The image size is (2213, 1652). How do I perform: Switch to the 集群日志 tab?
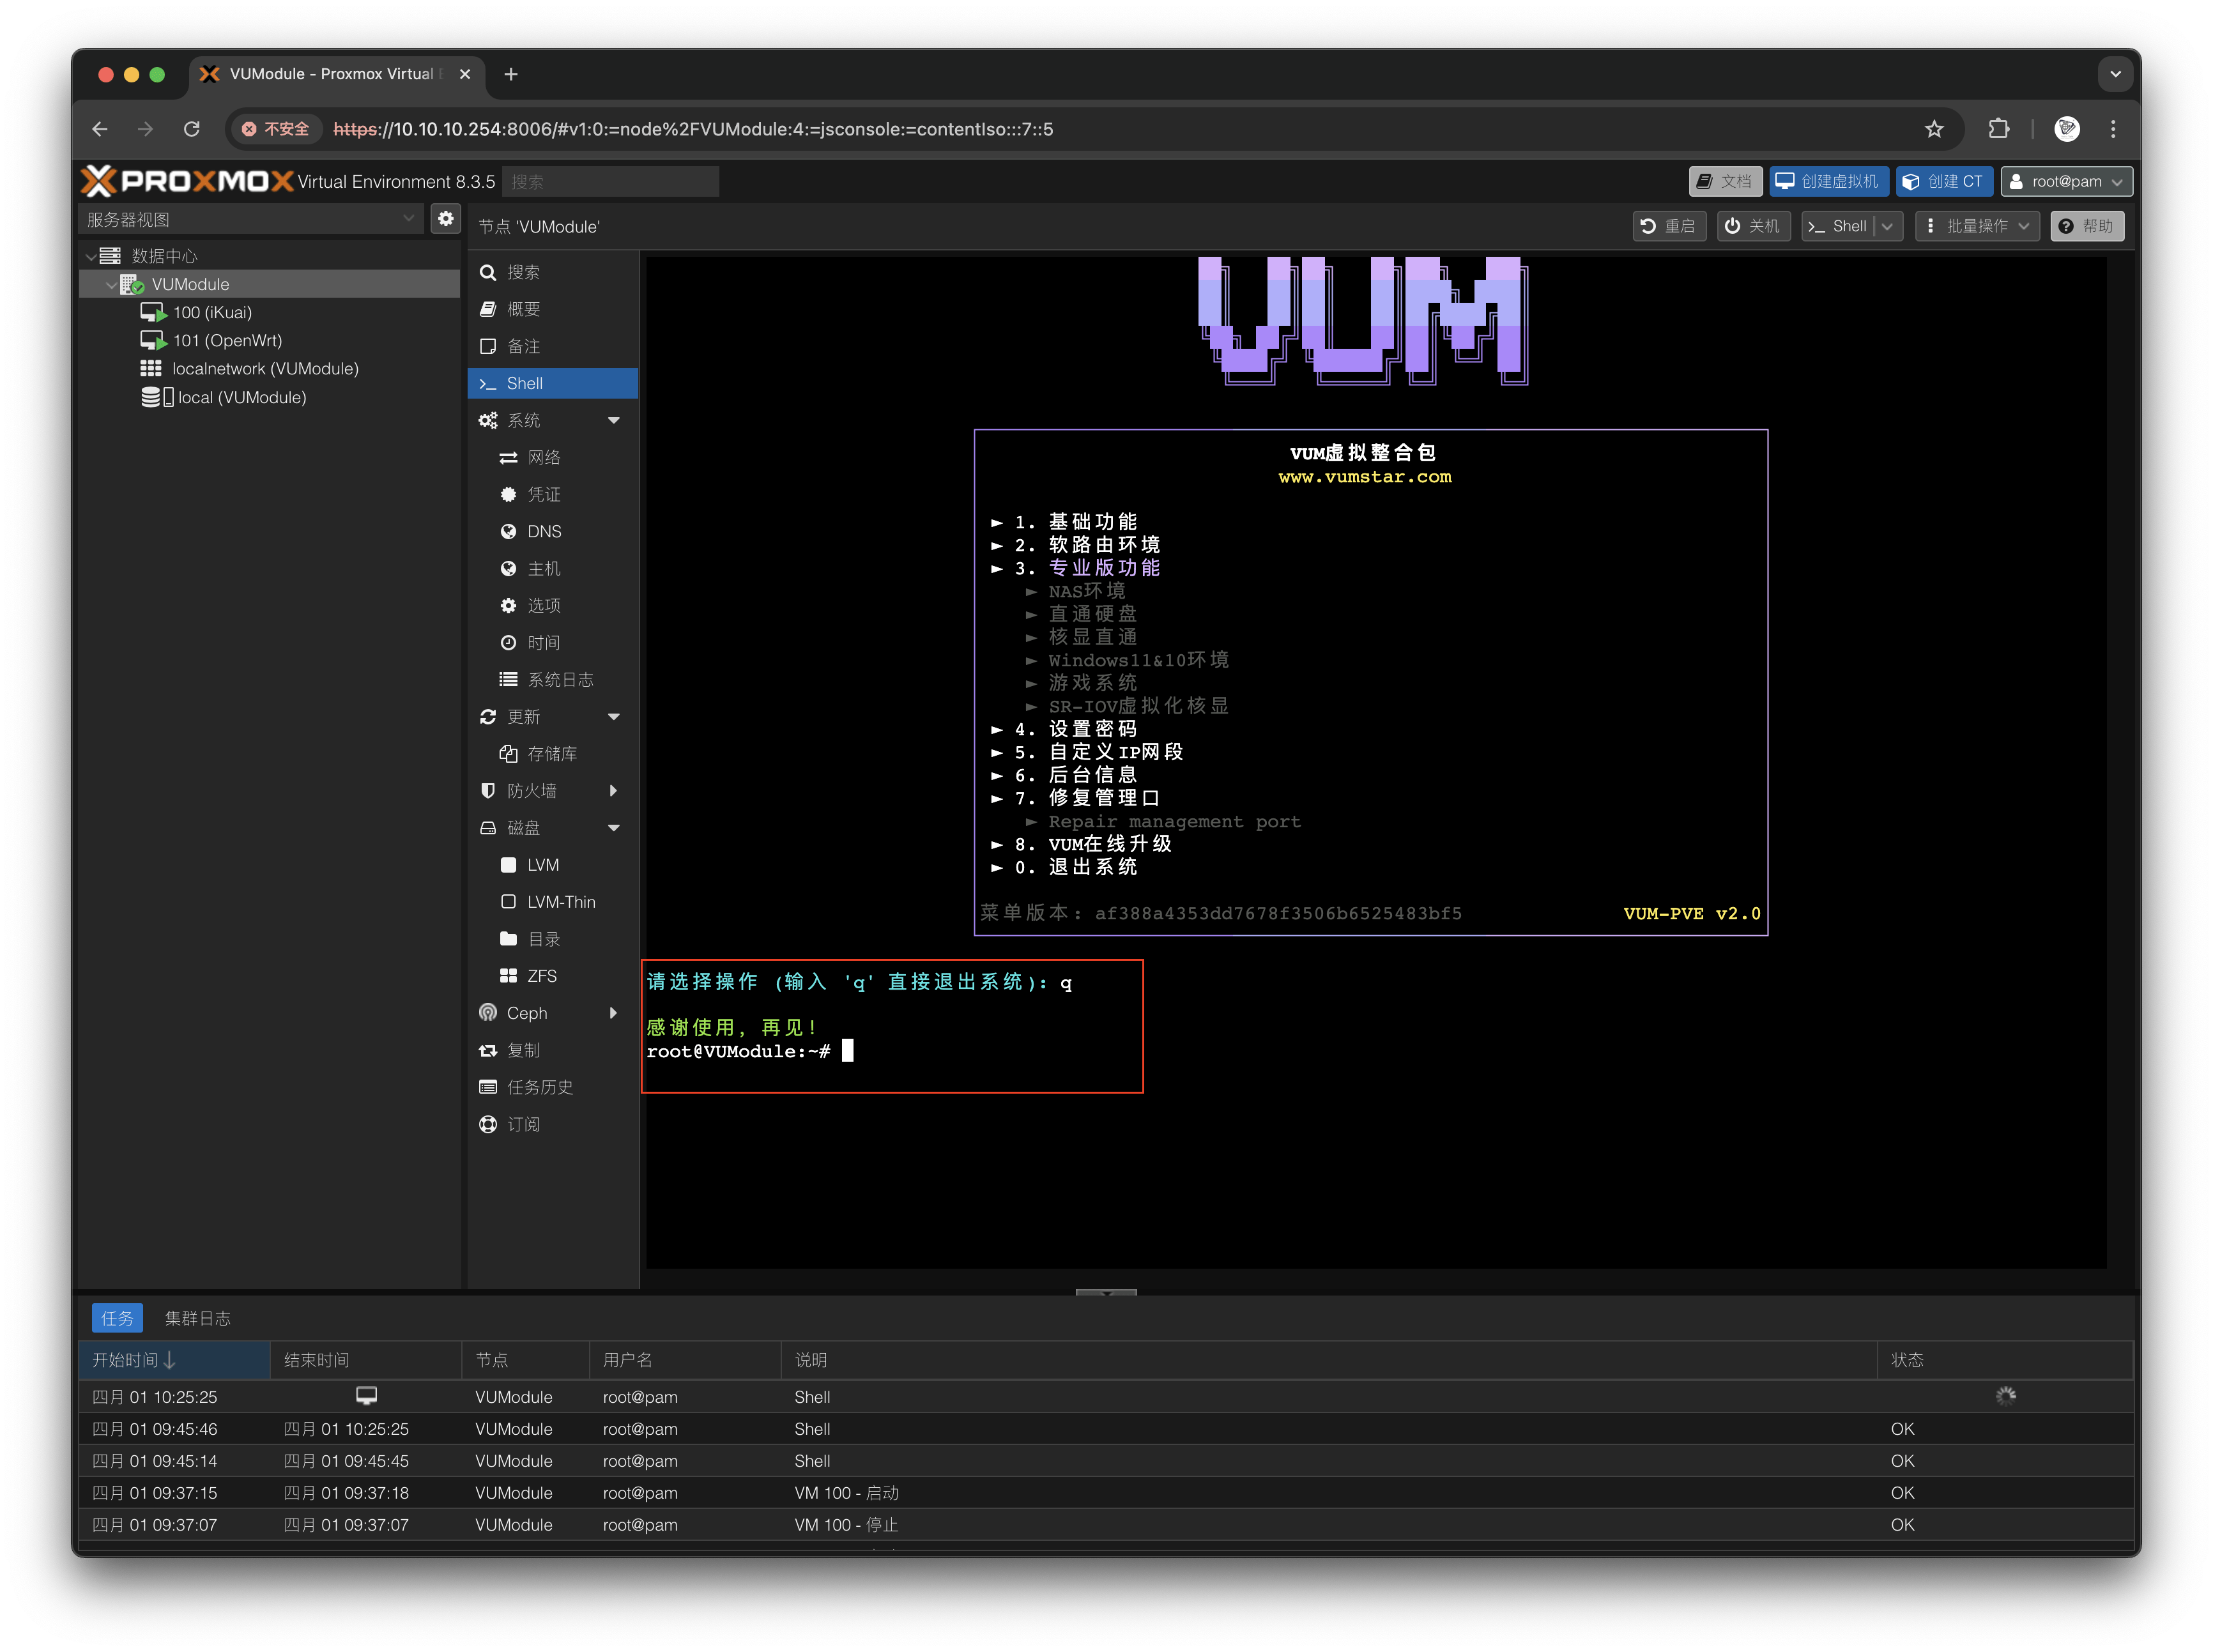coord(198,1318)
